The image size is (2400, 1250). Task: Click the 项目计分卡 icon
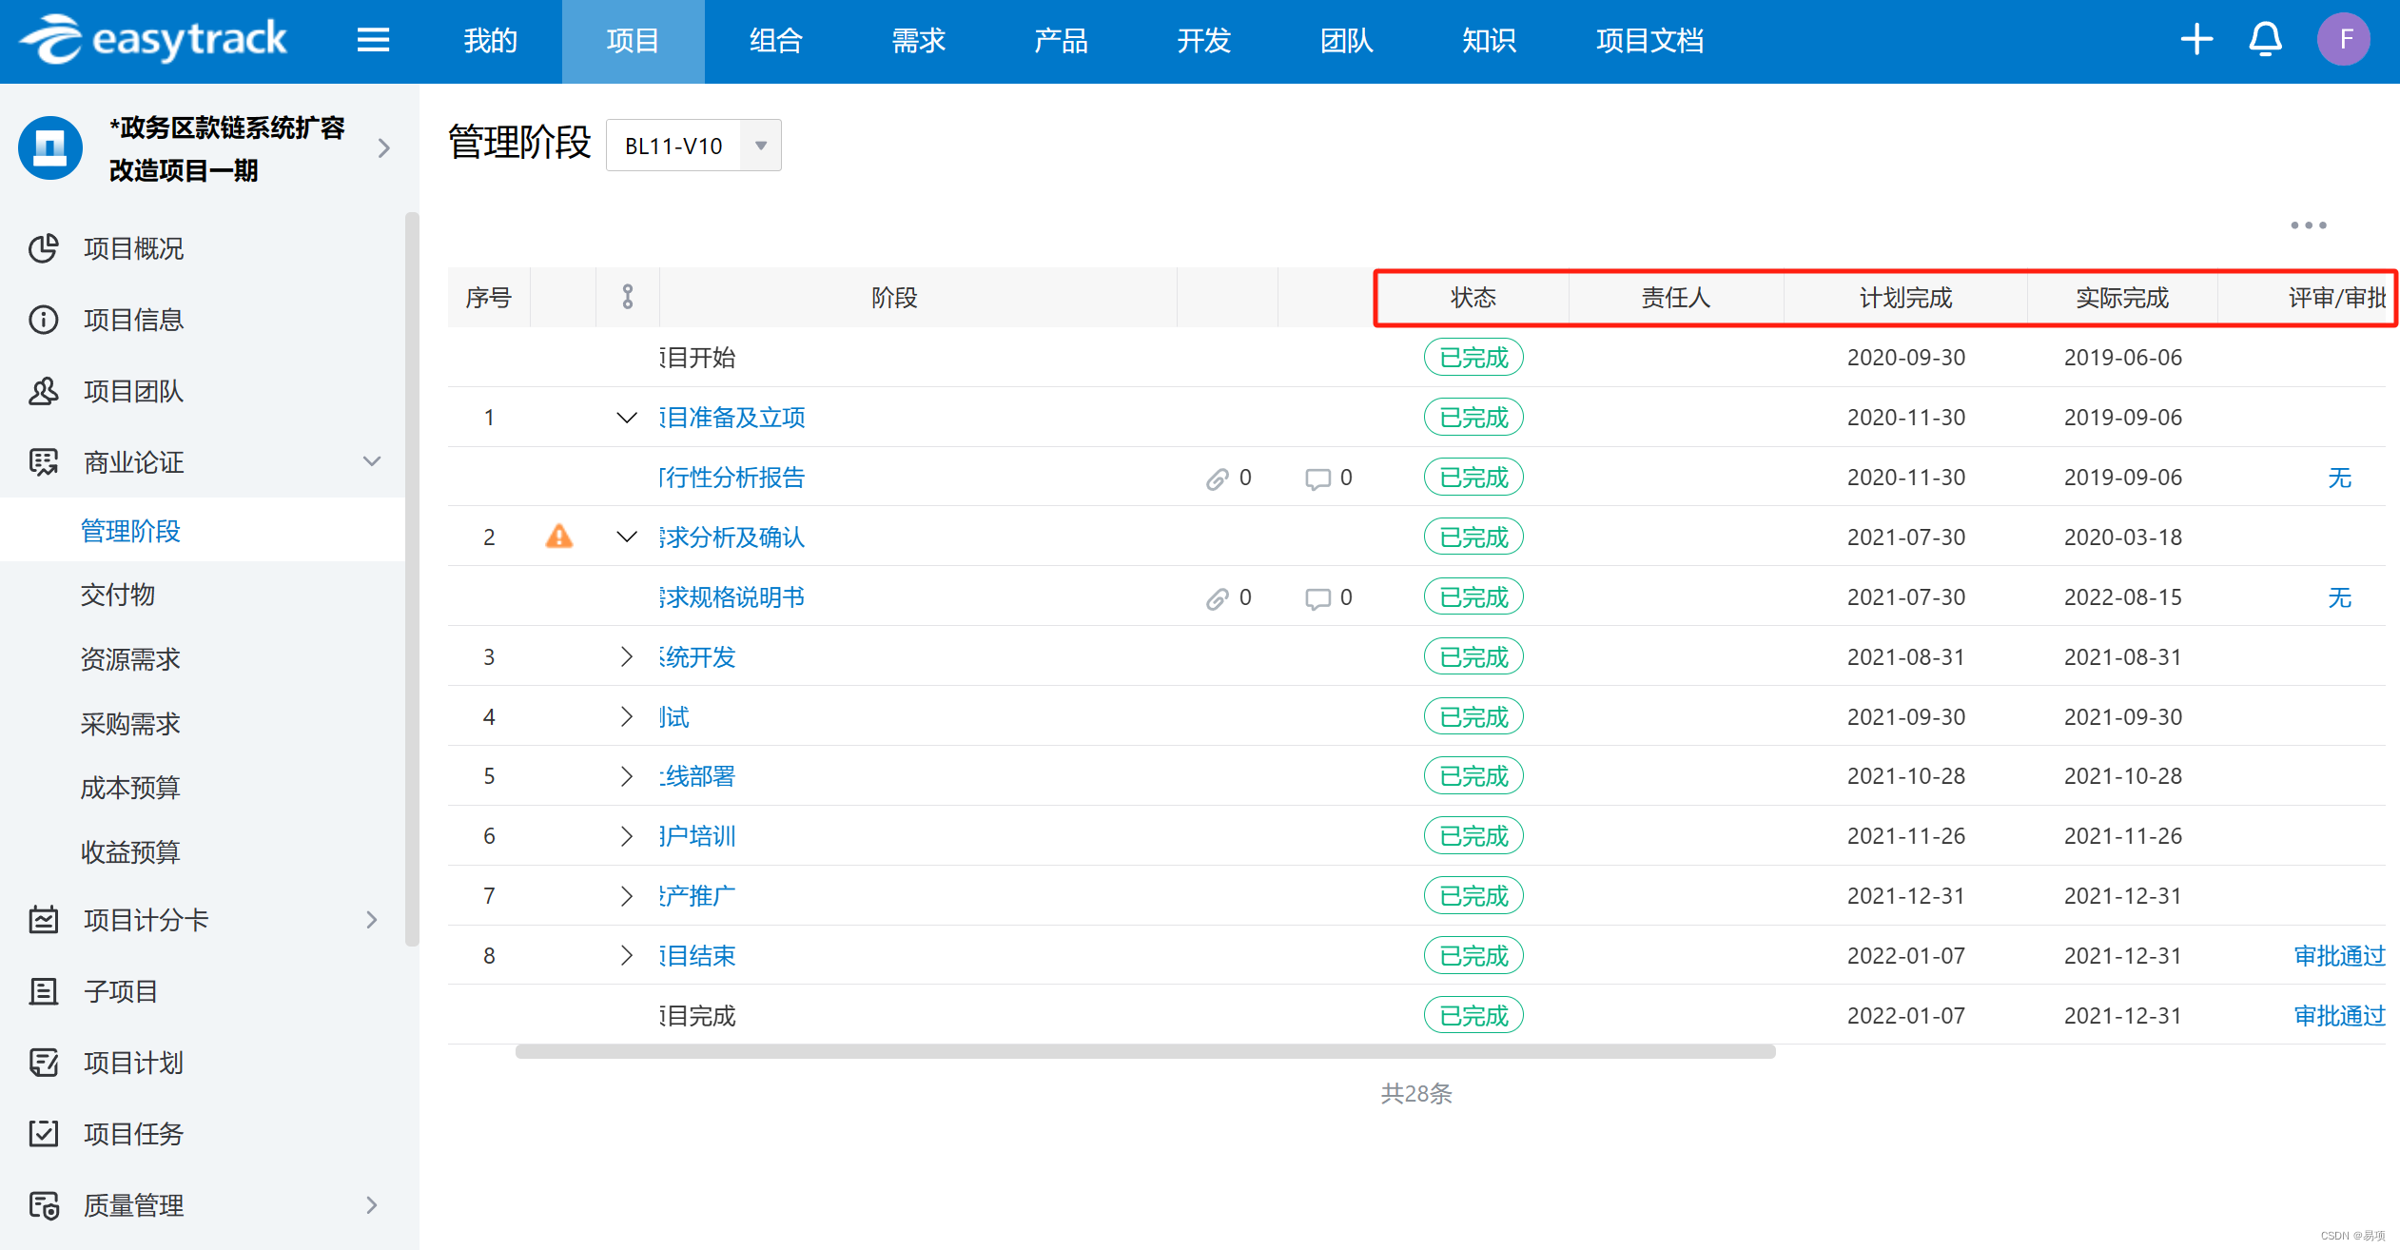click(44, 920)
